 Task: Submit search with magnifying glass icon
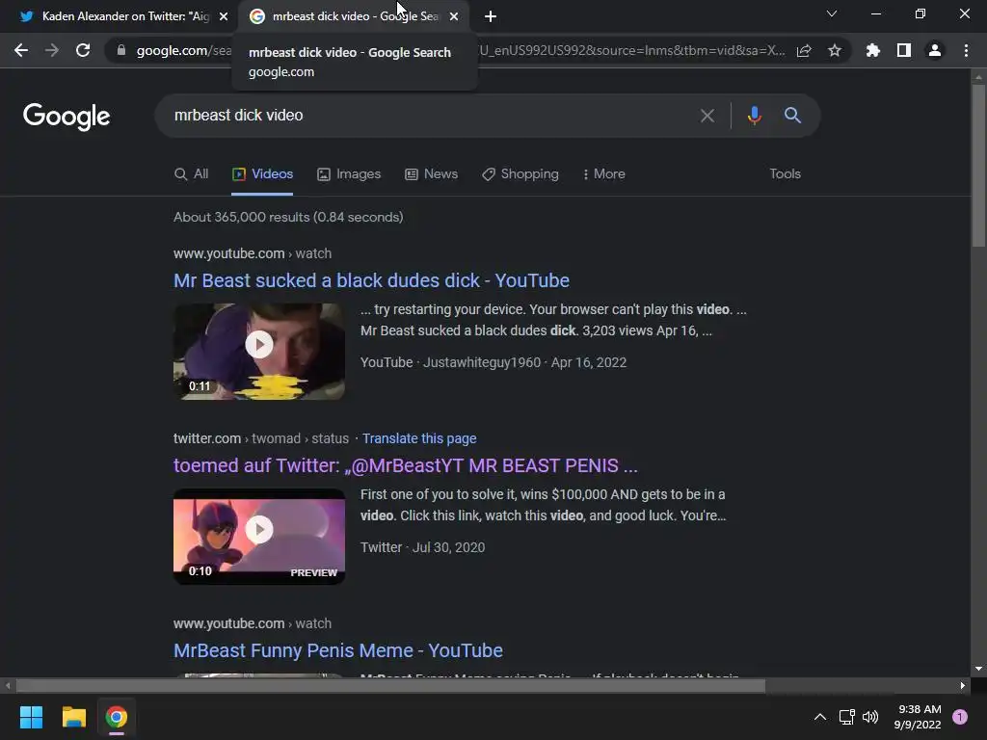click(792, 116)
